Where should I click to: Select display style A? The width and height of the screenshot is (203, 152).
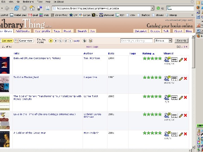51,41
